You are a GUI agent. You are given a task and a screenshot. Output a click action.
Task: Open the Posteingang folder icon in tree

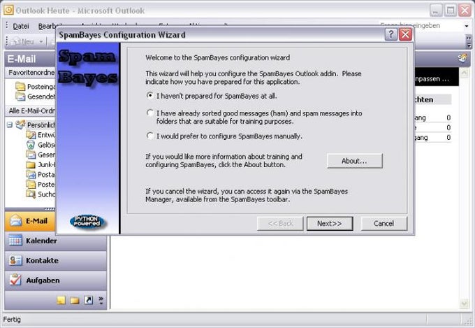(31, 184)
